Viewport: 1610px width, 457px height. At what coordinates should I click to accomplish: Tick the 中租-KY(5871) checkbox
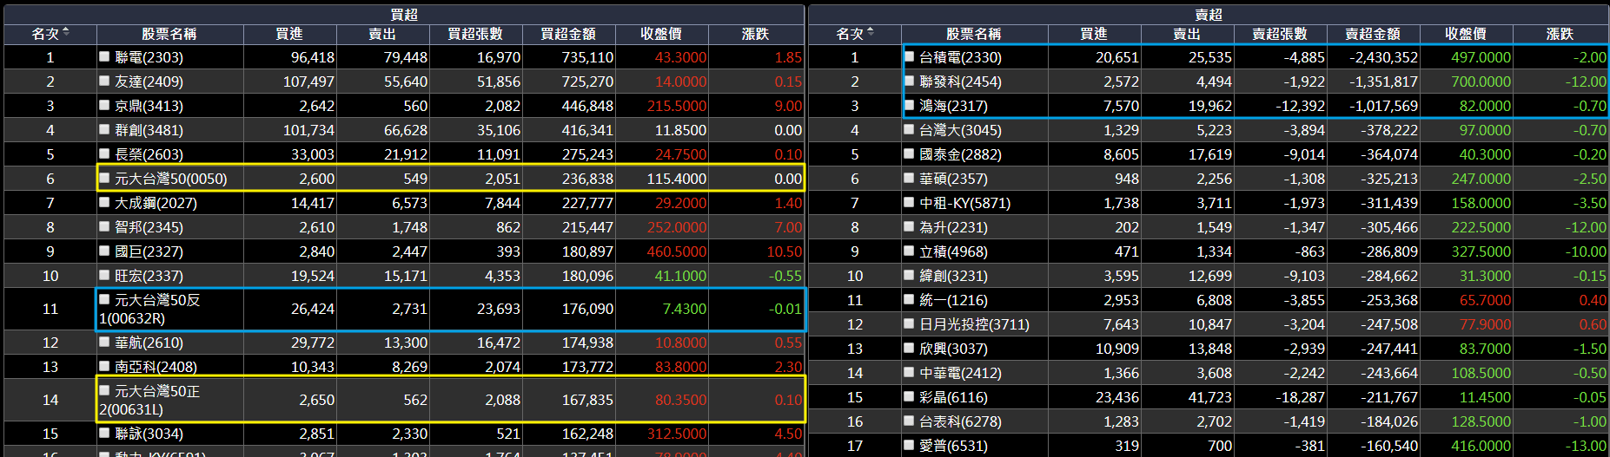click(909, 202)
